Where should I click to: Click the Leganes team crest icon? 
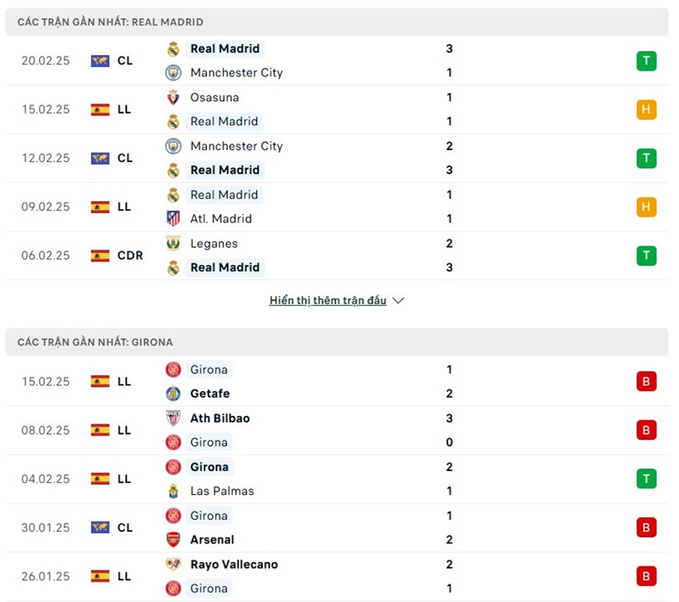click(x=173, y=244)
